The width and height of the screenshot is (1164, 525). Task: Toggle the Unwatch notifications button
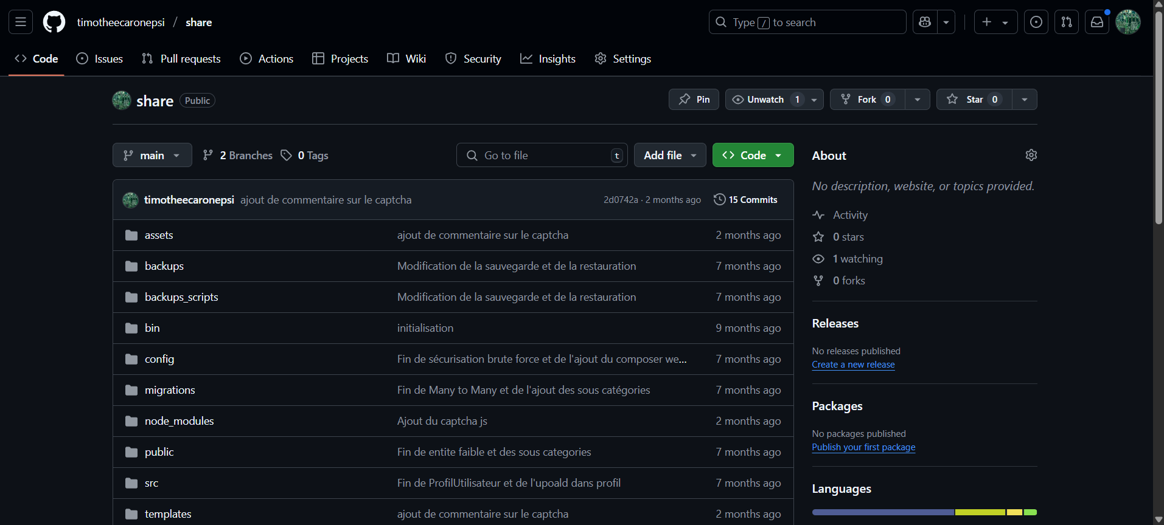click(x=765, y=100)
